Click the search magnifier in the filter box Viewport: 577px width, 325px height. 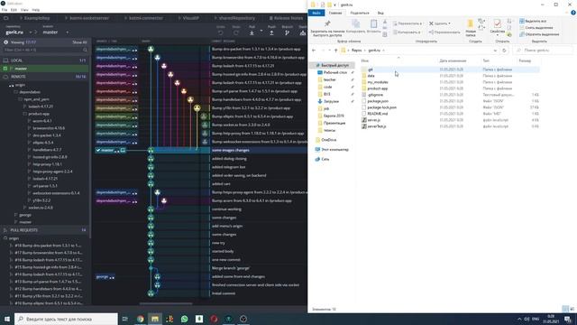[85, 50]
